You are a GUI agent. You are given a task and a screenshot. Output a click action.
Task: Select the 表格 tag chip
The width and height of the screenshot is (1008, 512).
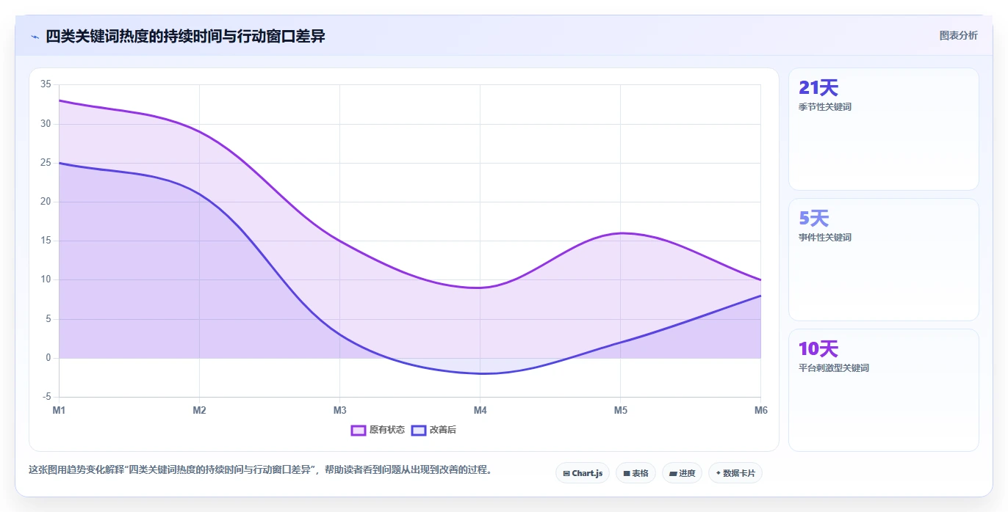click(x=636, y=473)
